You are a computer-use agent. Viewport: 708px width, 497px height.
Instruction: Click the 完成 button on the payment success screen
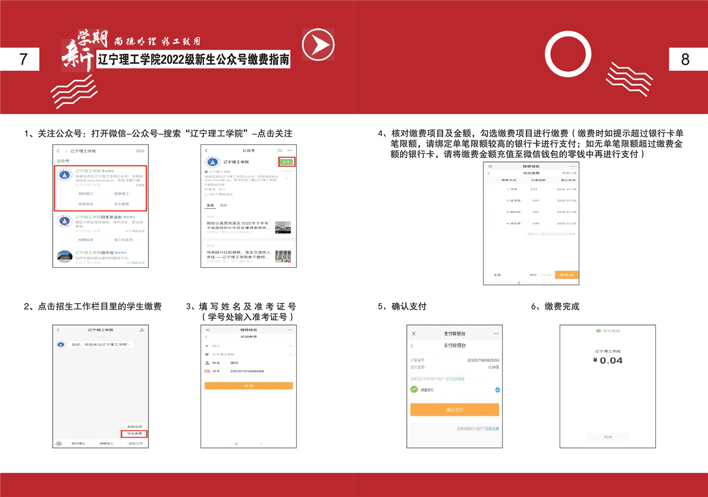(x=608, y=437)
